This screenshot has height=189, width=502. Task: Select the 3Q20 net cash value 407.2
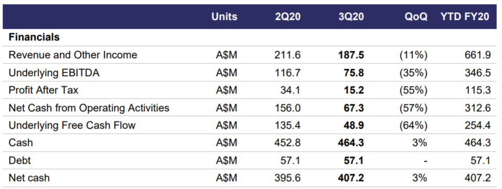click(x=351, y=177)
